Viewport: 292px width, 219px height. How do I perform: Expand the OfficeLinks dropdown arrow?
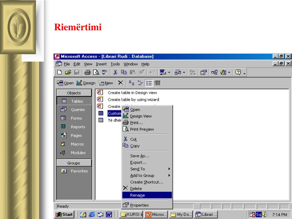[169, 72]
